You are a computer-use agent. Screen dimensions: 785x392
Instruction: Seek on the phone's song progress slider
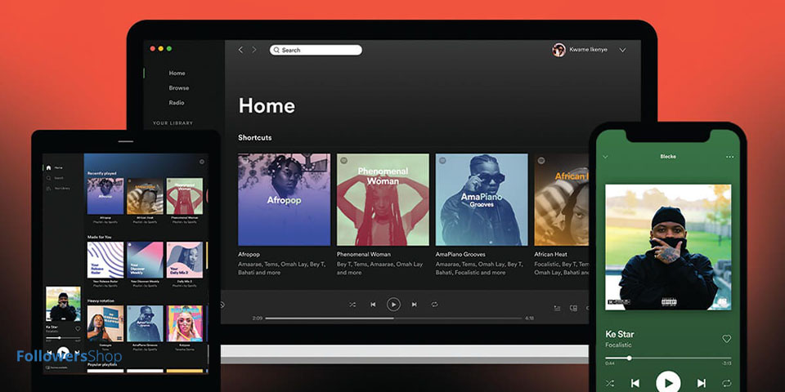coord(668,358)
